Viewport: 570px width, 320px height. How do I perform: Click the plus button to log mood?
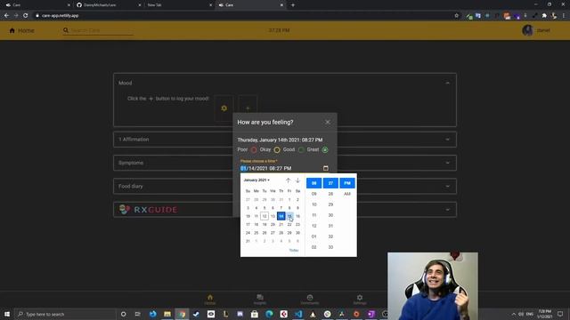[x=248, y=108]
